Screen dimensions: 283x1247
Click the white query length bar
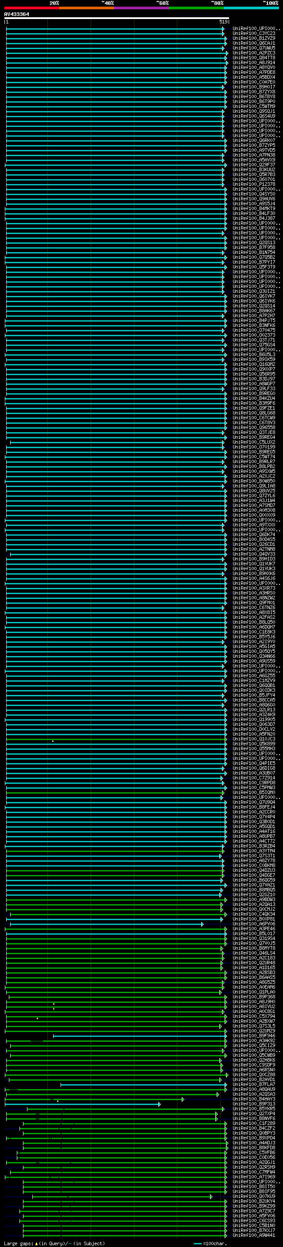click(x=117, y=19)
